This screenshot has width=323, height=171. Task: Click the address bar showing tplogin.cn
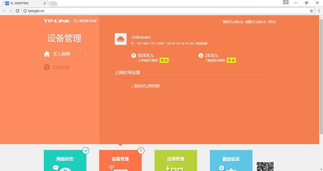(x=165, y=11)
